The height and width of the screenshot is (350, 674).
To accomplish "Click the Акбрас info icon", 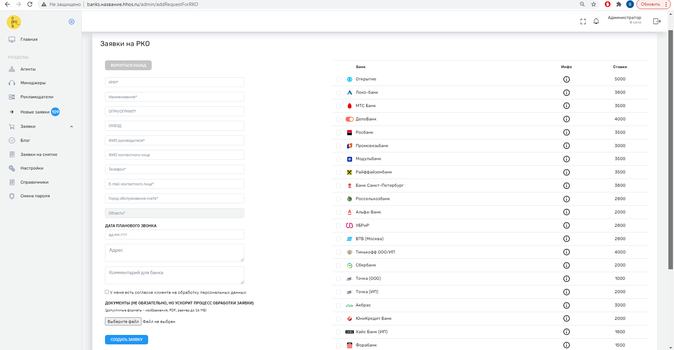I will (566, 305).
